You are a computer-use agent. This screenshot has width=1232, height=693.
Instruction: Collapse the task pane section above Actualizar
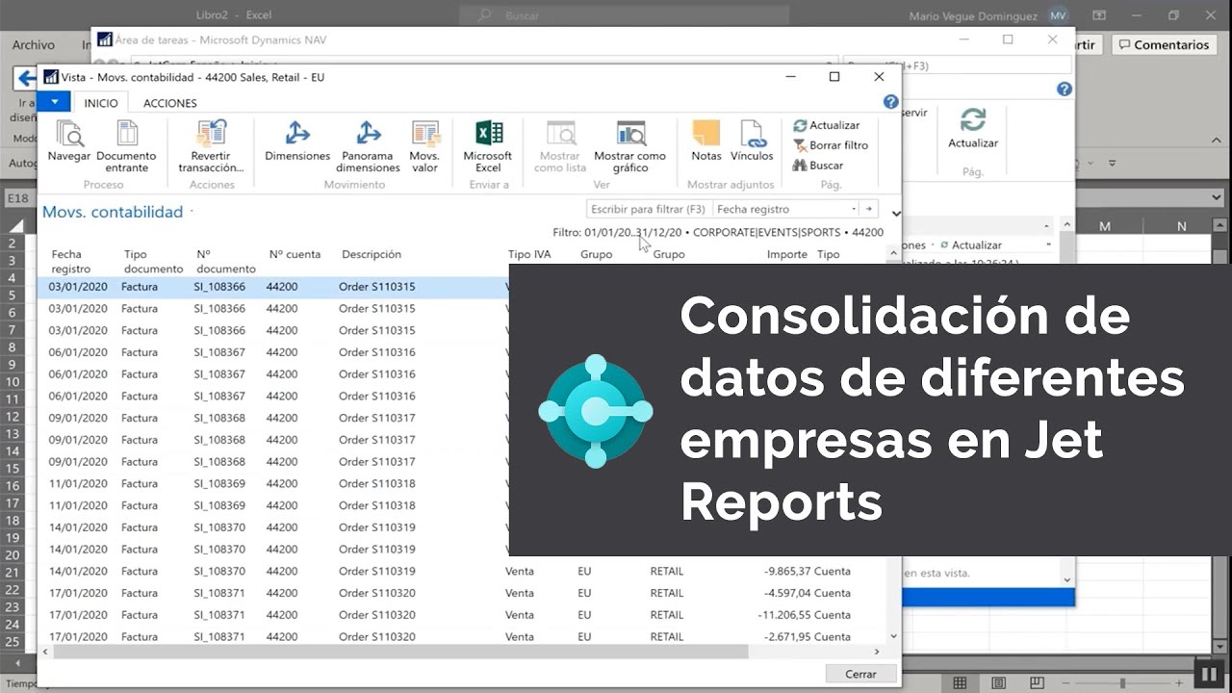(1048, 226)
